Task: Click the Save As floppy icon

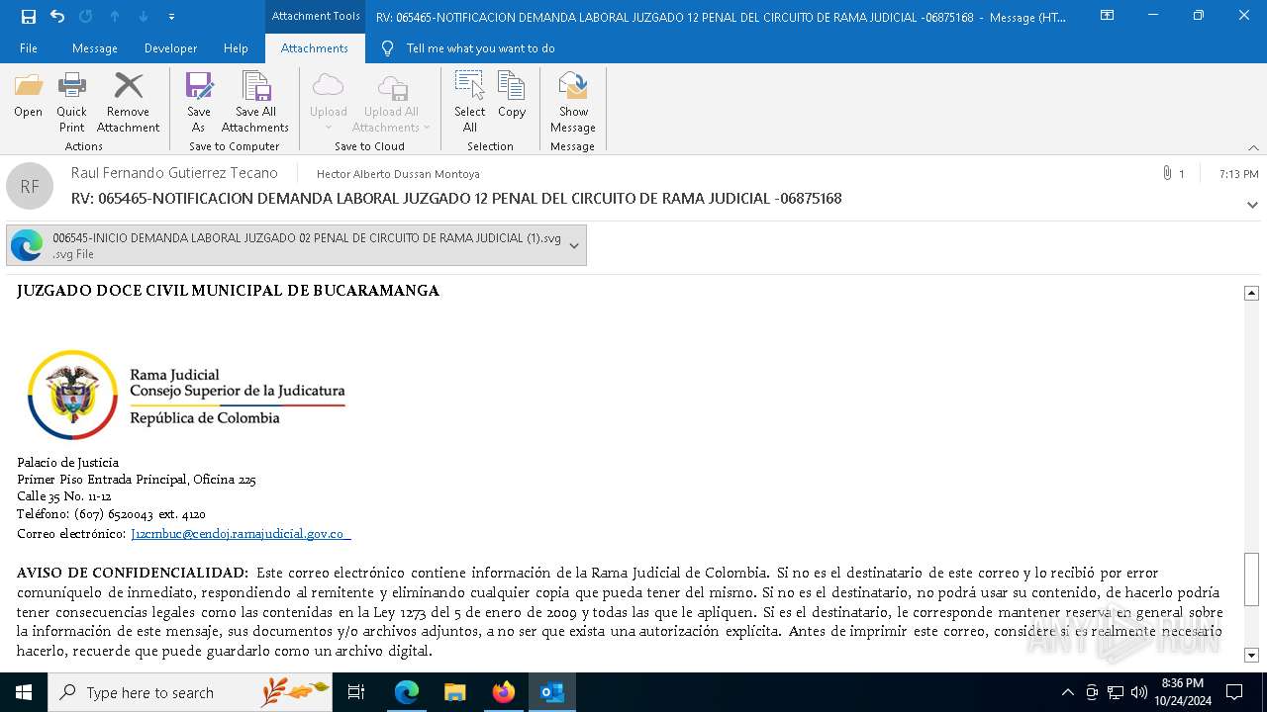Action: 199,102
